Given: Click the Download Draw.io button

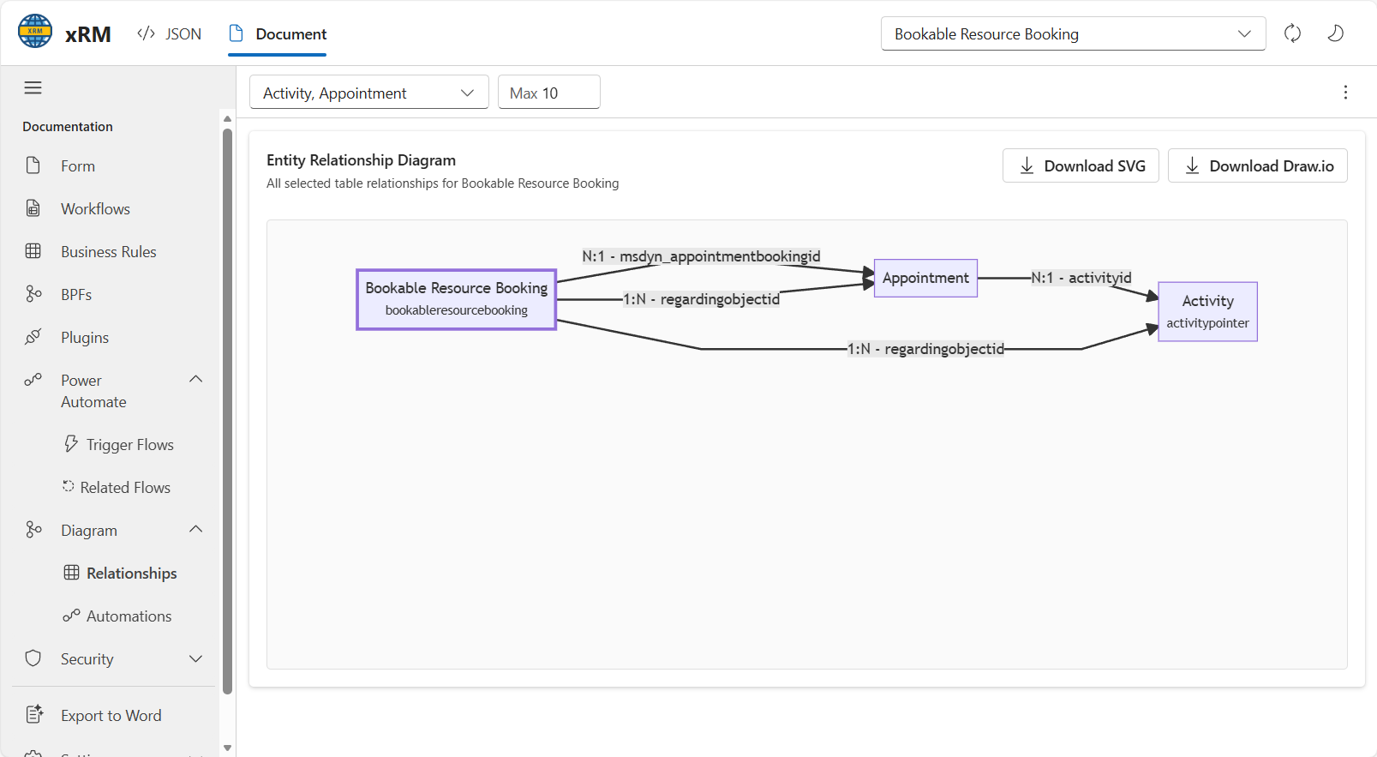Looking at the screenshot, I should 1257,166.
